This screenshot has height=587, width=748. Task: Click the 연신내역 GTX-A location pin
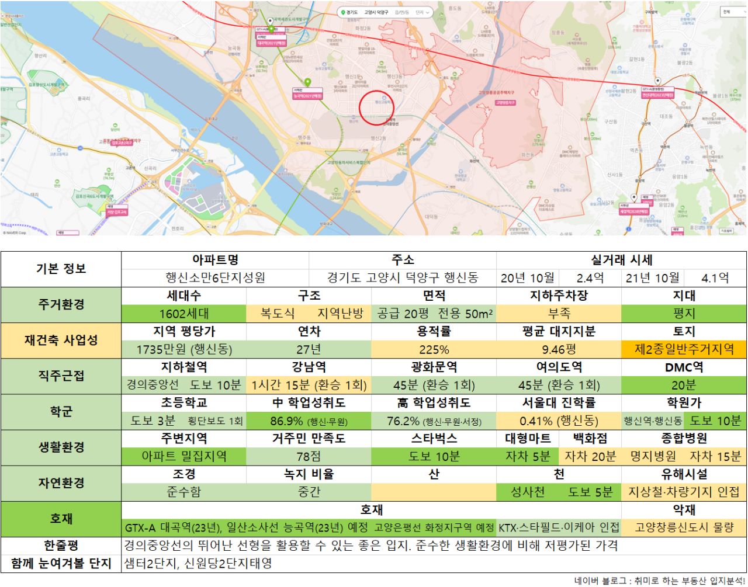657,81
